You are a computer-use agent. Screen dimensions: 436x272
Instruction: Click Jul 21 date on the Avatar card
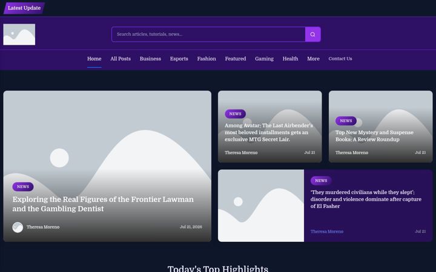pyautogui.click(x=309, y=153)
